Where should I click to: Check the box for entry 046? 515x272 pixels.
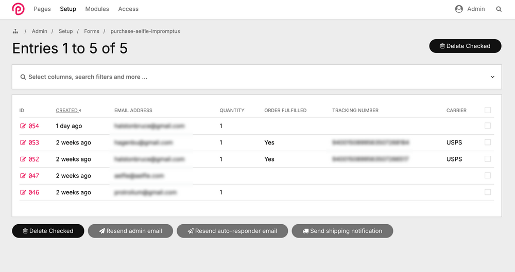pyautogui.click(x=488, y=192)
